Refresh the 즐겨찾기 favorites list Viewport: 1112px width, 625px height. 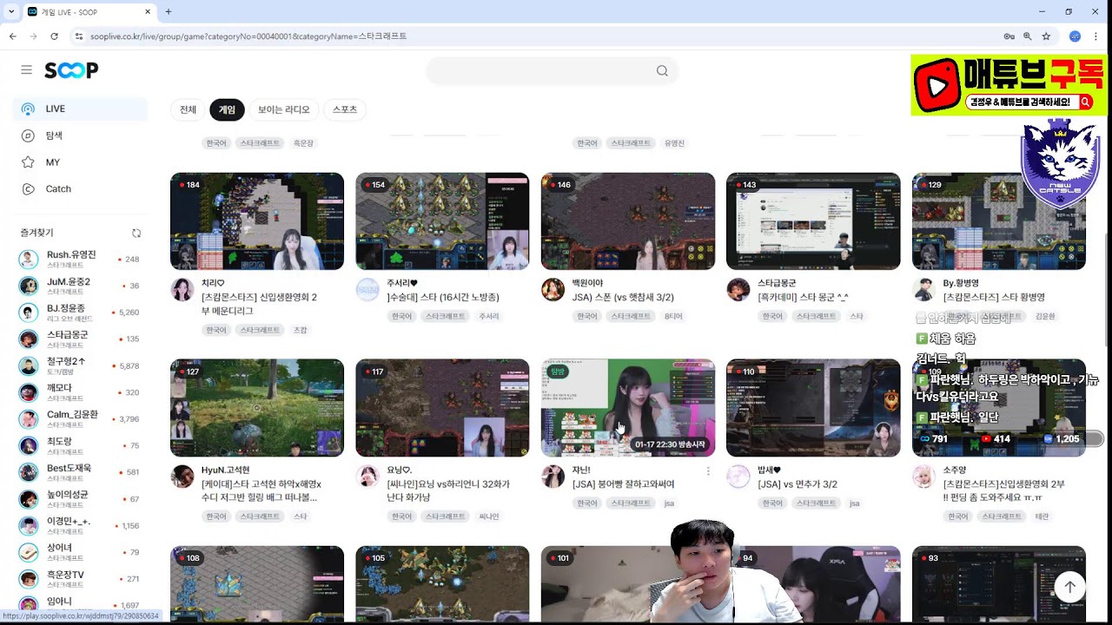tap(136, 234)
